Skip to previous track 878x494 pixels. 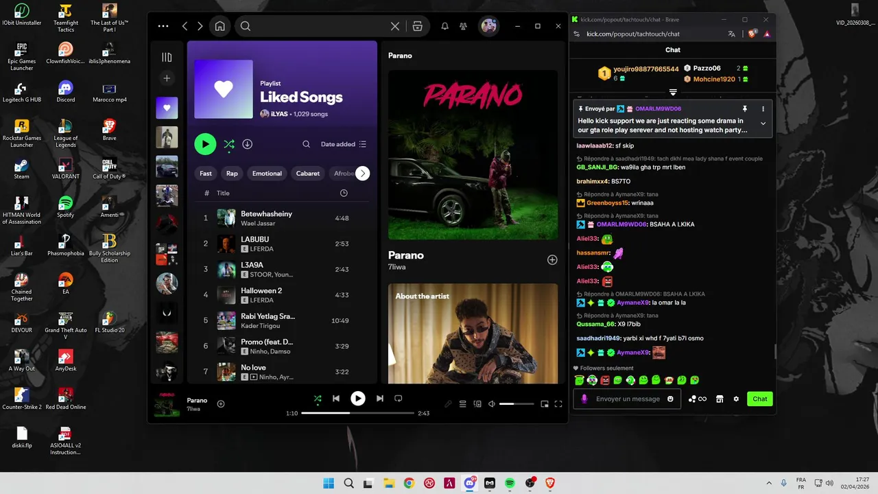point(336,399)
